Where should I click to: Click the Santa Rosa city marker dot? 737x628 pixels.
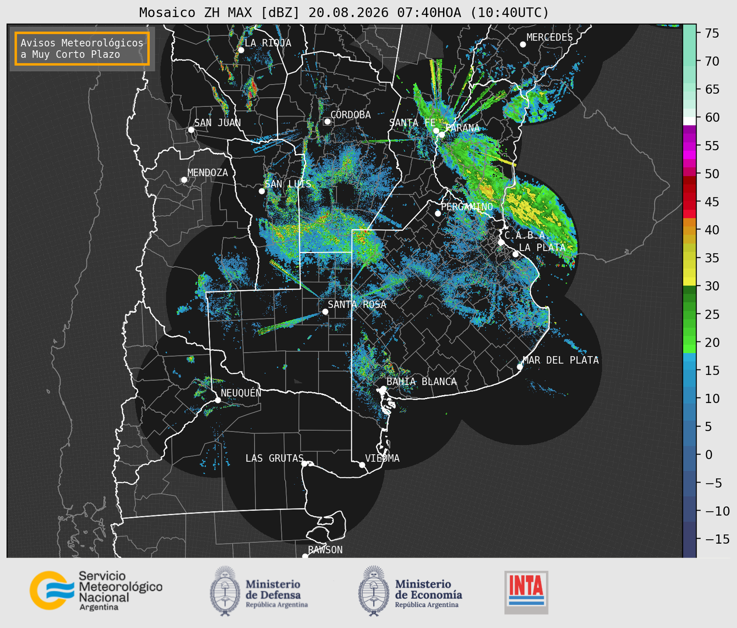325,311
